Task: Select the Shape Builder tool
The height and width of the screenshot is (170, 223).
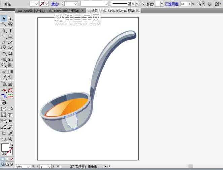Action: [x=4, y=65]
